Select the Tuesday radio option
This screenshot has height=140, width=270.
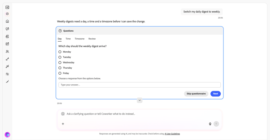pos(60,57)
